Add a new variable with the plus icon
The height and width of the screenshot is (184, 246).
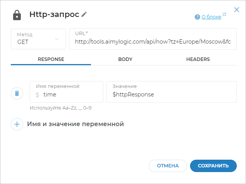[17, 124]
